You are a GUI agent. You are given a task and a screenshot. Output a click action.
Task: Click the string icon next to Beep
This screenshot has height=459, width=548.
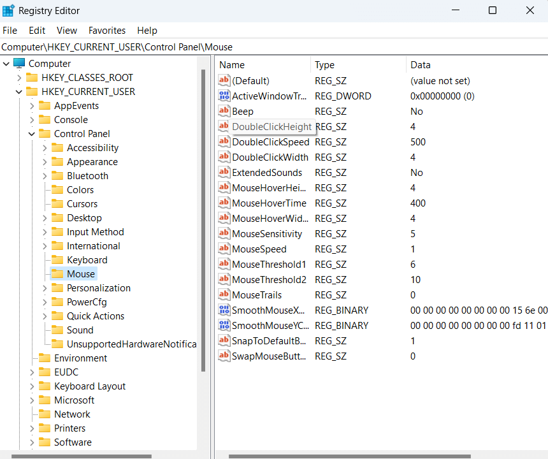[224, 112]
